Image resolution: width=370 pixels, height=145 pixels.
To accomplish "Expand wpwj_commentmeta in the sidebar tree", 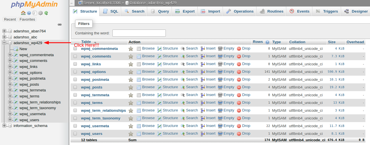I will (10, 55).
